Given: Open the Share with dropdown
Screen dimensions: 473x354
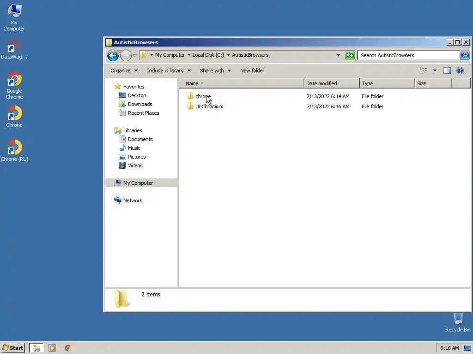Looking at the screenshot, I should pos(215,71).
